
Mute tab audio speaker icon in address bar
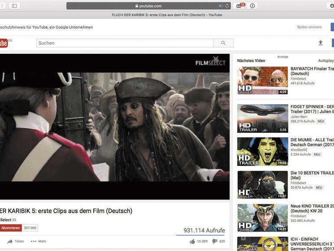[x=221, y=6]
